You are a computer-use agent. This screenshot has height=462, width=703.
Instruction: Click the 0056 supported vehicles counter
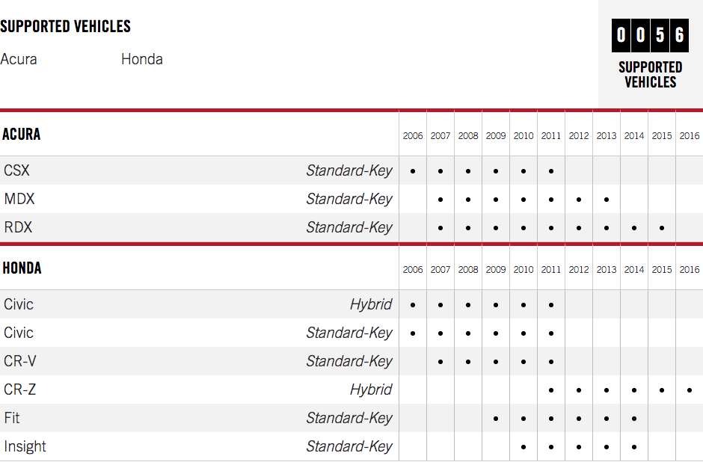click(x=650, y=35)
